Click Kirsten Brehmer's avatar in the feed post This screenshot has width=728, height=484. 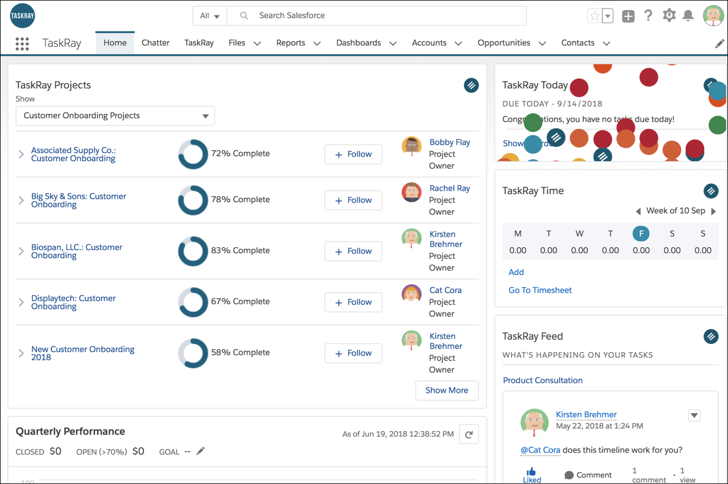click(534, 423)
